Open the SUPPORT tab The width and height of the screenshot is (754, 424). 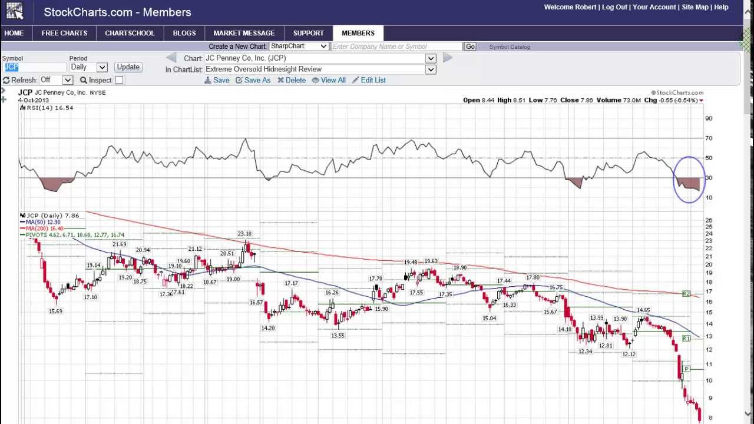[309, 33]
